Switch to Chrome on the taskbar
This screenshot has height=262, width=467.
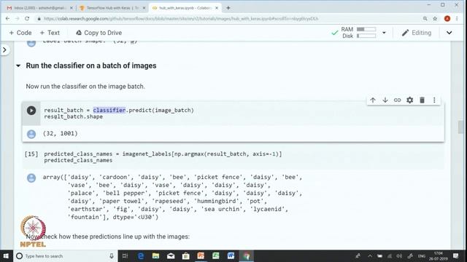247,255
